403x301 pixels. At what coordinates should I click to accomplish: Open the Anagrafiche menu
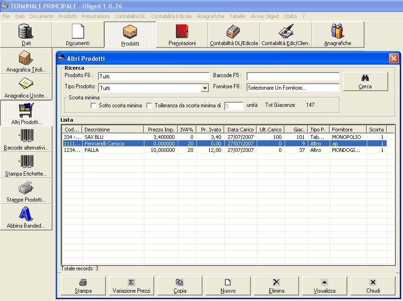click(x=210, y=16)
